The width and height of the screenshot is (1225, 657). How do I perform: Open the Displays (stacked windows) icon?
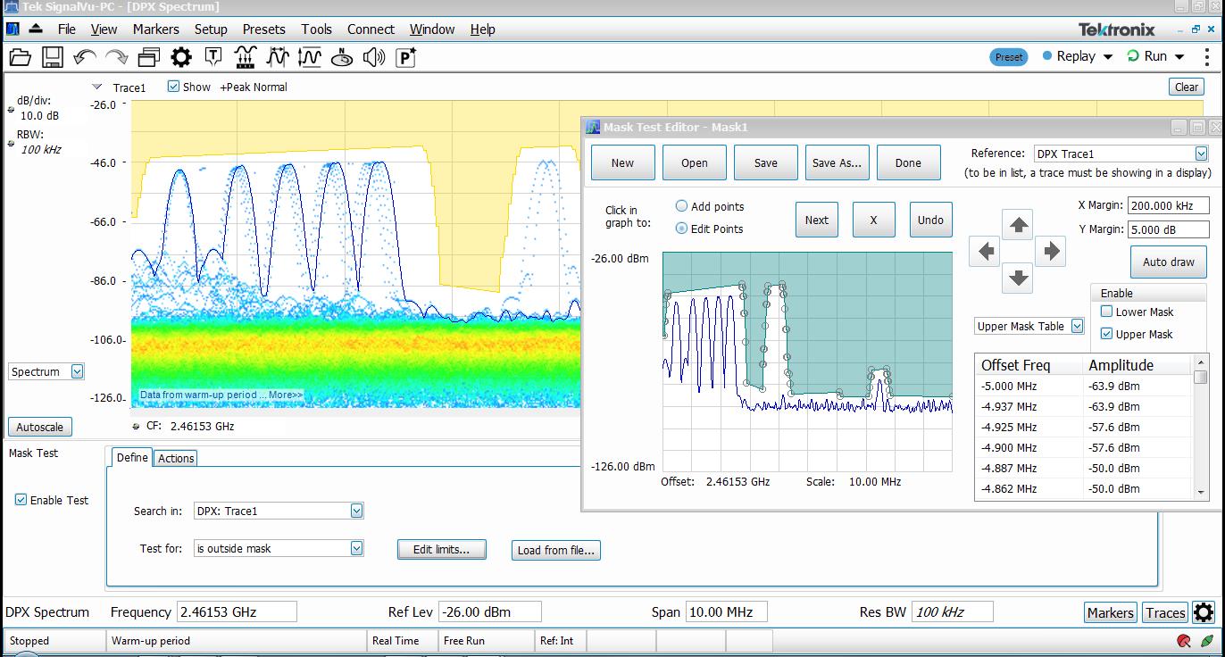point(148,58)
